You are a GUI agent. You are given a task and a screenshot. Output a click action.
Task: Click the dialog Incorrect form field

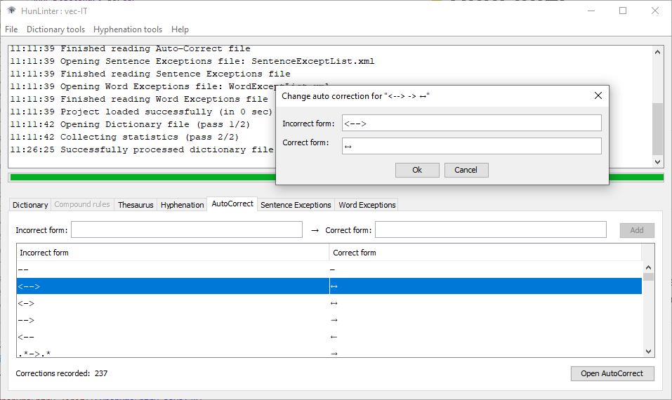[471, 124]
